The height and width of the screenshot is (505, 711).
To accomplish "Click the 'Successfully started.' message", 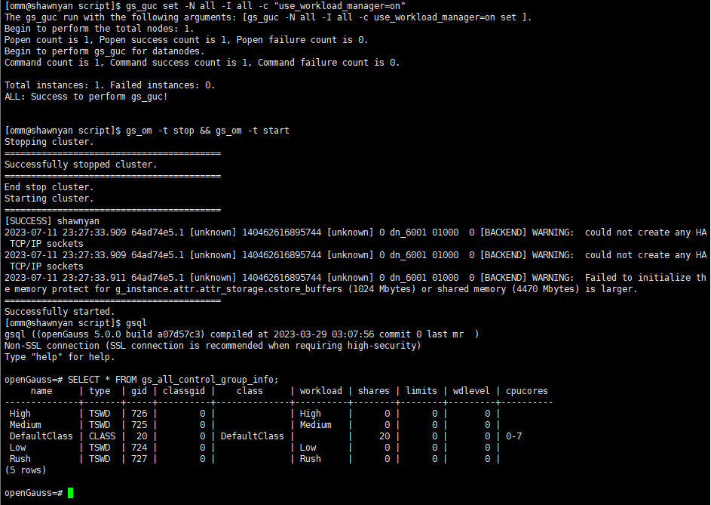I will click(60, 312).
